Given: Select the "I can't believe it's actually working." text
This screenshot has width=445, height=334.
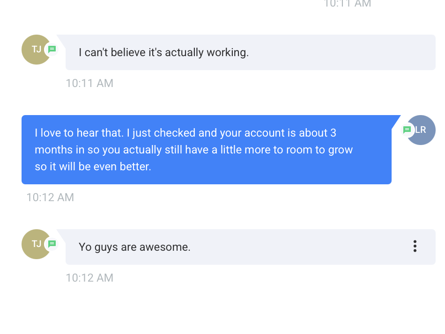Looking at the screenshot, I should click(163, 52).
